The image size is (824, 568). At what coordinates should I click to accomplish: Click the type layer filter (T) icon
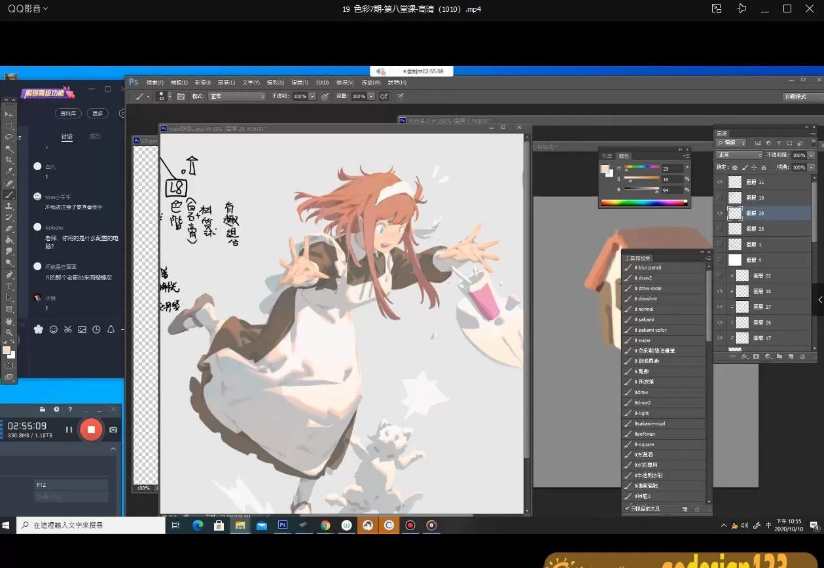(779, 143)
